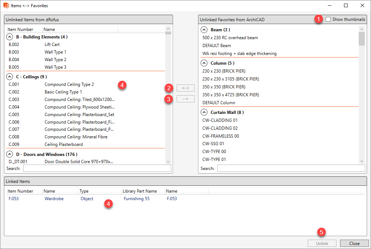Sort by Item Number column header
This screenshot has height=249, width=371.
[x=21, y=29]
